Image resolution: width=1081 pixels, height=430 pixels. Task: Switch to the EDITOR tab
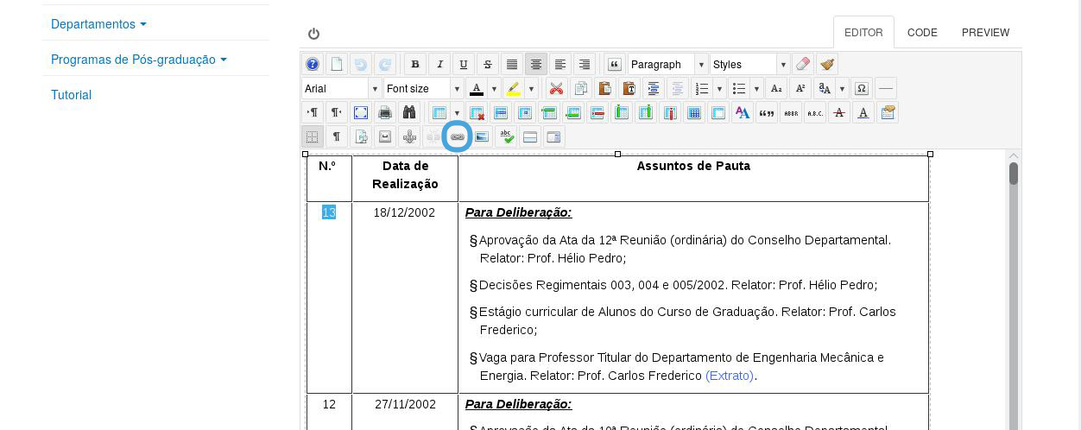[863, 32]
